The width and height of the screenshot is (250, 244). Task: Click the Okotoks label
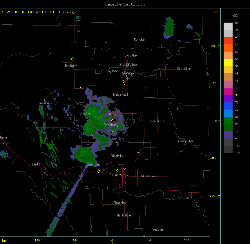119,203
